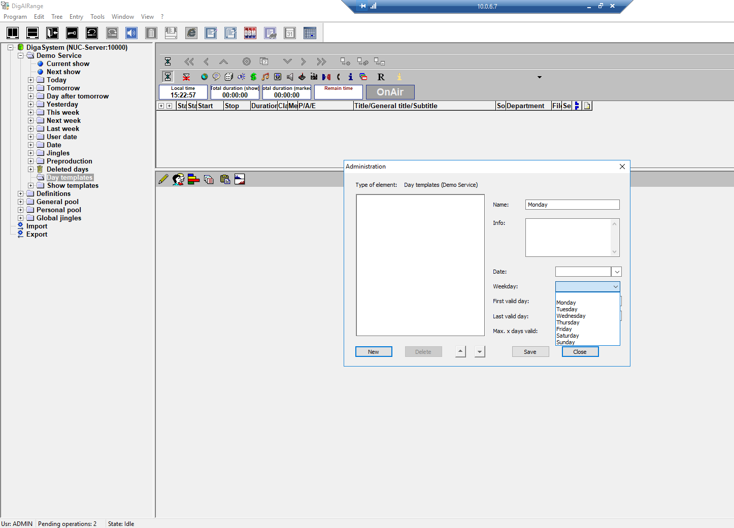This screenshot has height=528, width=734.
Task: Open the calendar icon showing 31
Action: point(290,34)
